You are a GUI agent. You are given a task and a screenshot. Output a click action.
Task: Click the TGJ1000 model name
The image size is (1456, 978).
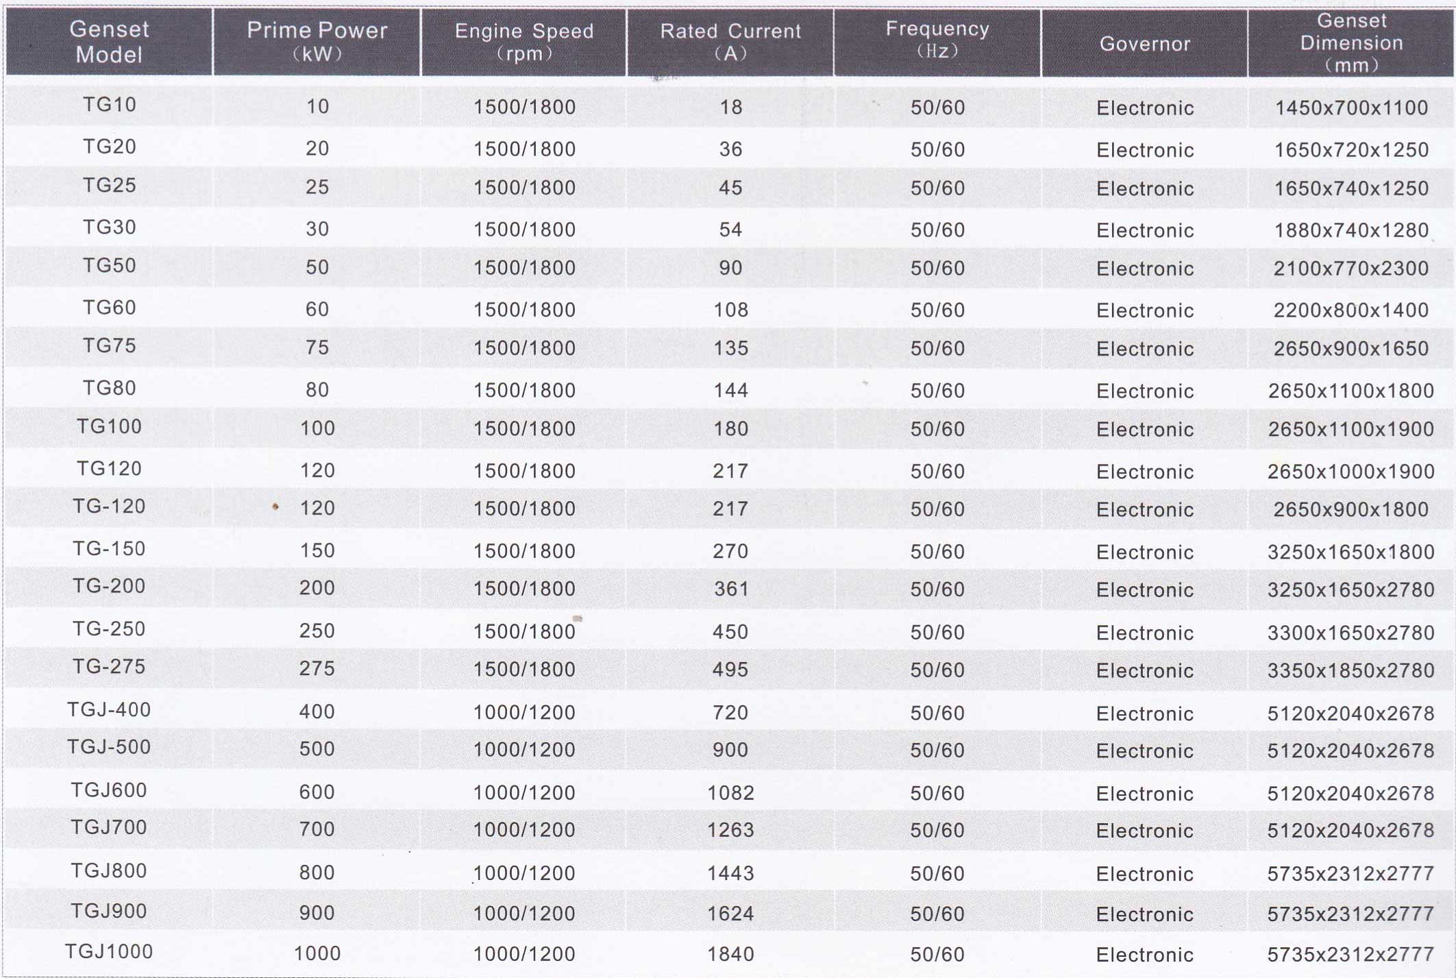click(x=109, y=952)
